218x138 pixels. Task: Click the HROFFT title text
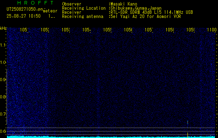[36, 3]
